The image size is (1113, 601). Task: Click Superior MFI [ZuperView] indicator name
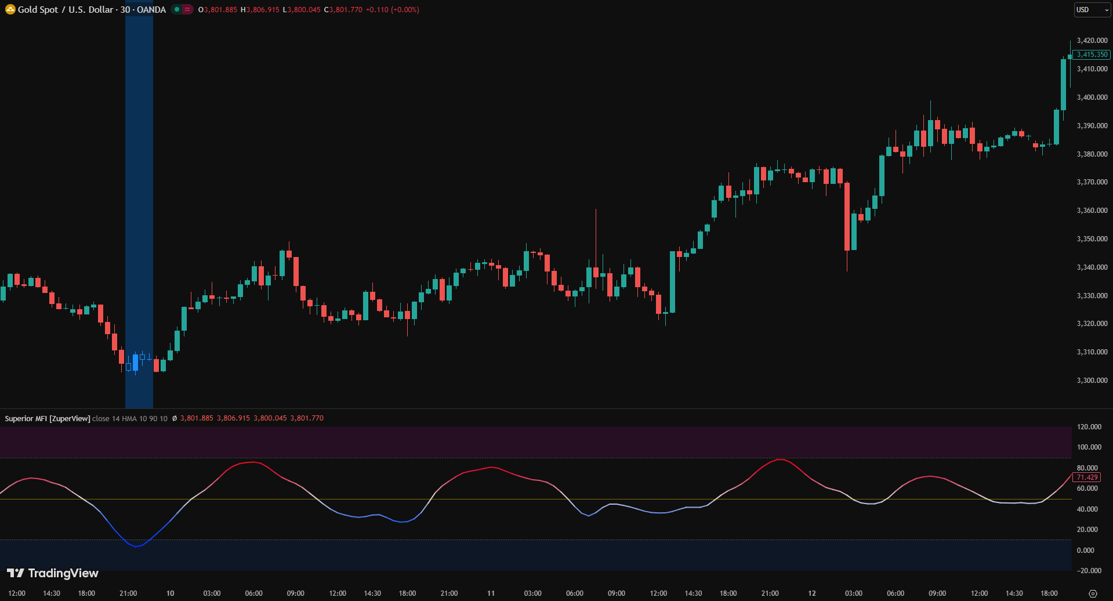48,418
